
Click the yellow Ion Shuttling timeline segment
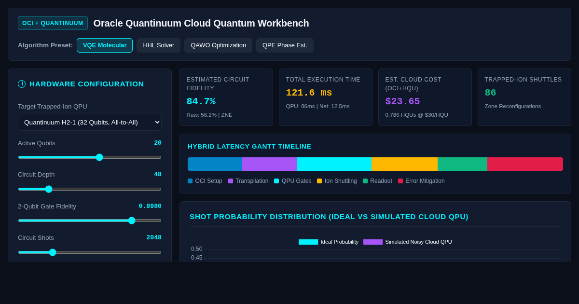point(404,164)
